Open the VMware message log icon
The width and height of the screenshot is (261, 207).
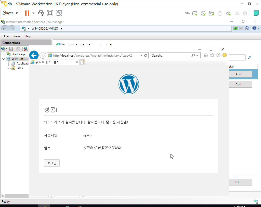pyautogui.click(x=256, y=13)
